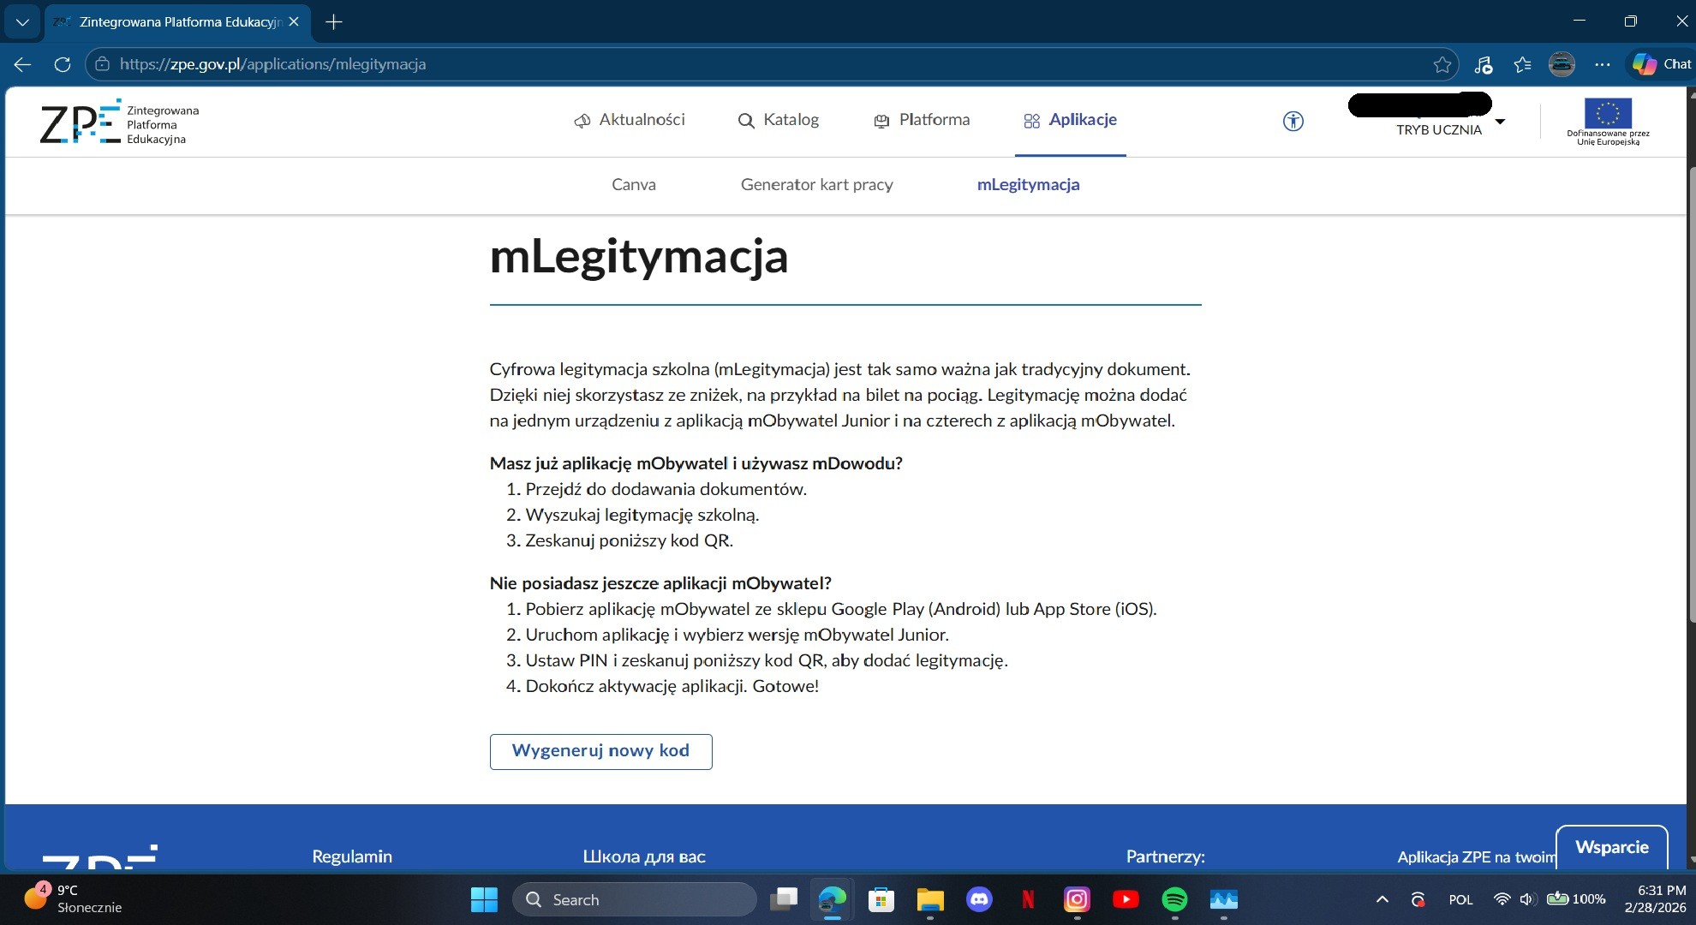Click the Regulamin footer link
This screenshot has width=1696, height=925.
352,856
